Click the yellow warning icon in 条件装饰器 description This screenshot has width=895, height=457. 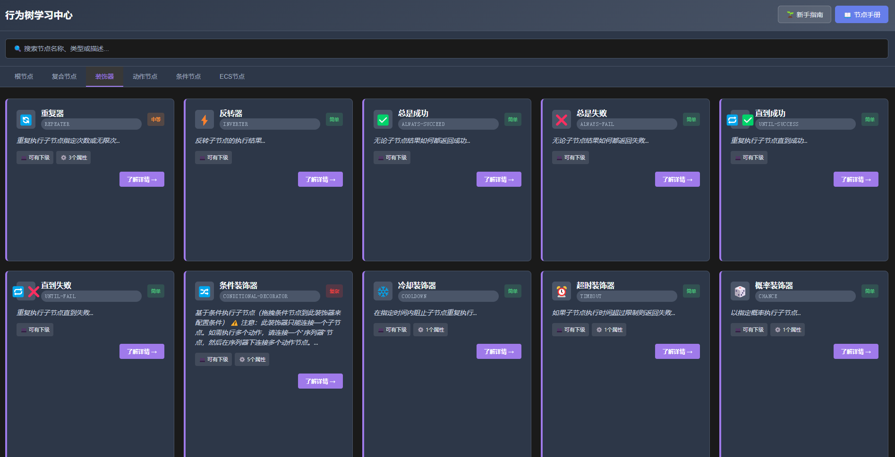(x=234, y=323)
